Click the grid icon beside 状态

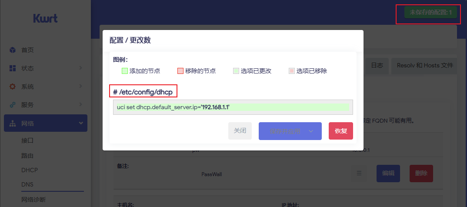point(12,68)
